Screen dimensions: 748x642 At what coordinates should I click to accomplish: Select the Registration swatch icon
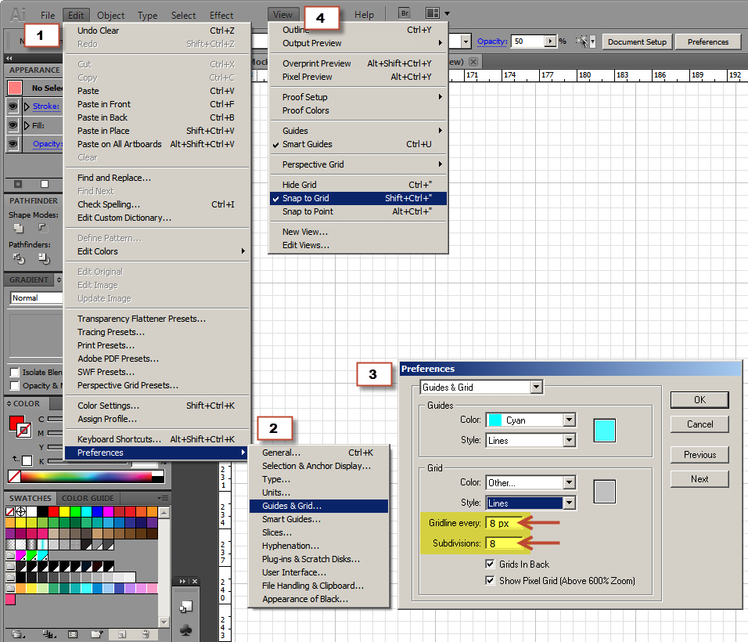(20, 512)
